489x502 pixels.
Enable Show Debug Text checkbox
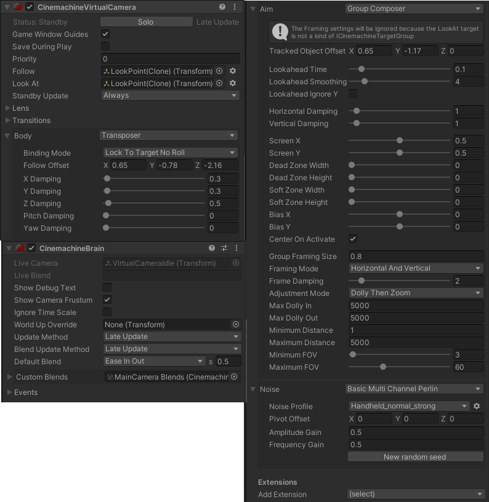(x=107, y=287)
